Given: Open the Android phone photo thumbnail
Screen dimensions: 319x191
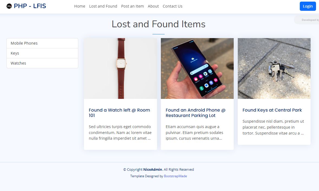Looking at the screenshot, I should (197, 68).
